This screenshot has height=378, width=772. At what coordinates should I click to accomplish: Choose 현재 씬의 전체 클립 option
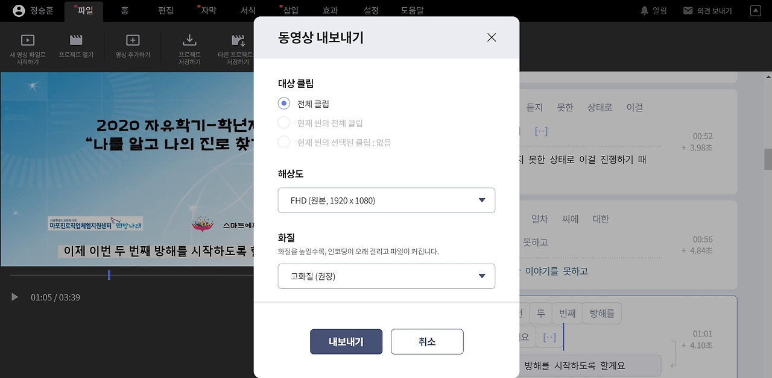283,122
